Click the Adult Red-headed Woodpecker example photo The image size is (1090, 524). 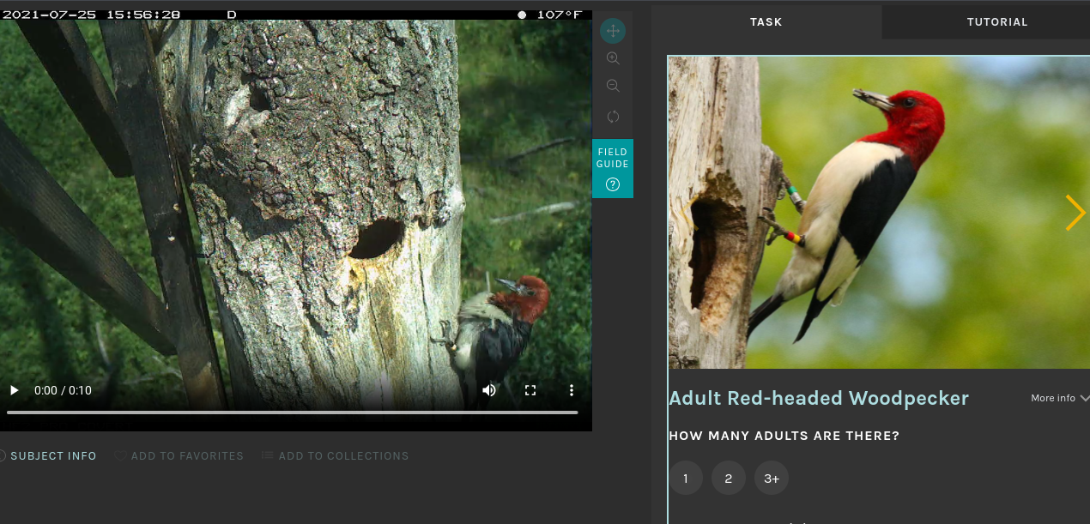coord(879,213)
